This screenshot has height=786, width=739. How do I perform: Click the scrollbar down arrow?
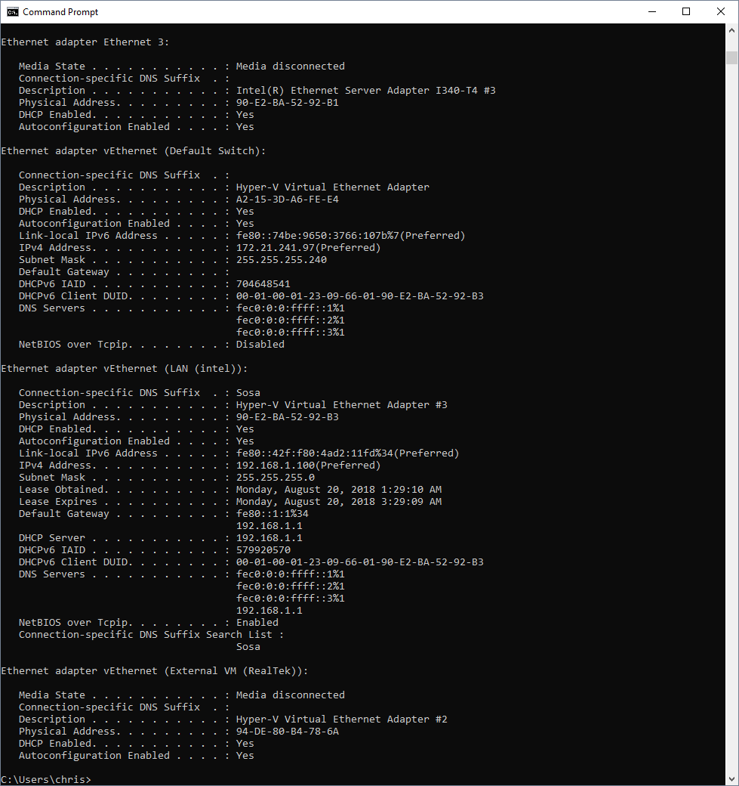[x=731, y=779]
